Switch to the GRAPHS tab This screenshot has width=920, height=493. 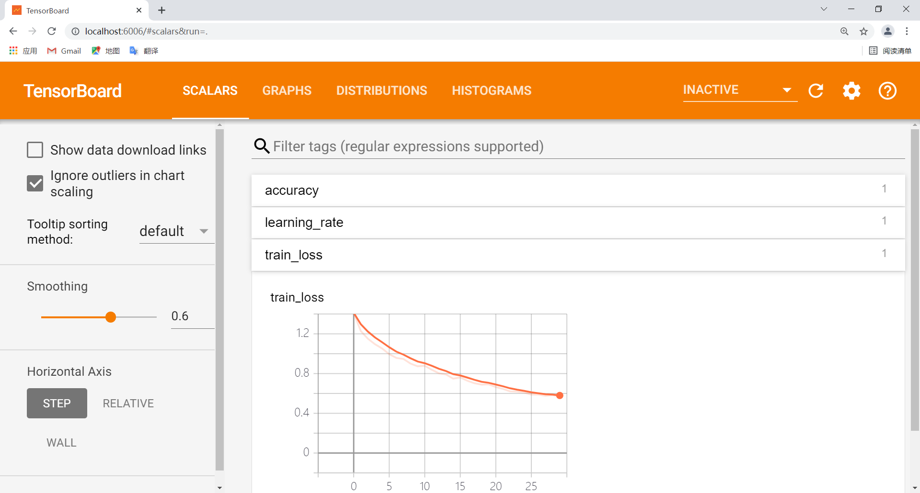click(x=287, y=90)
